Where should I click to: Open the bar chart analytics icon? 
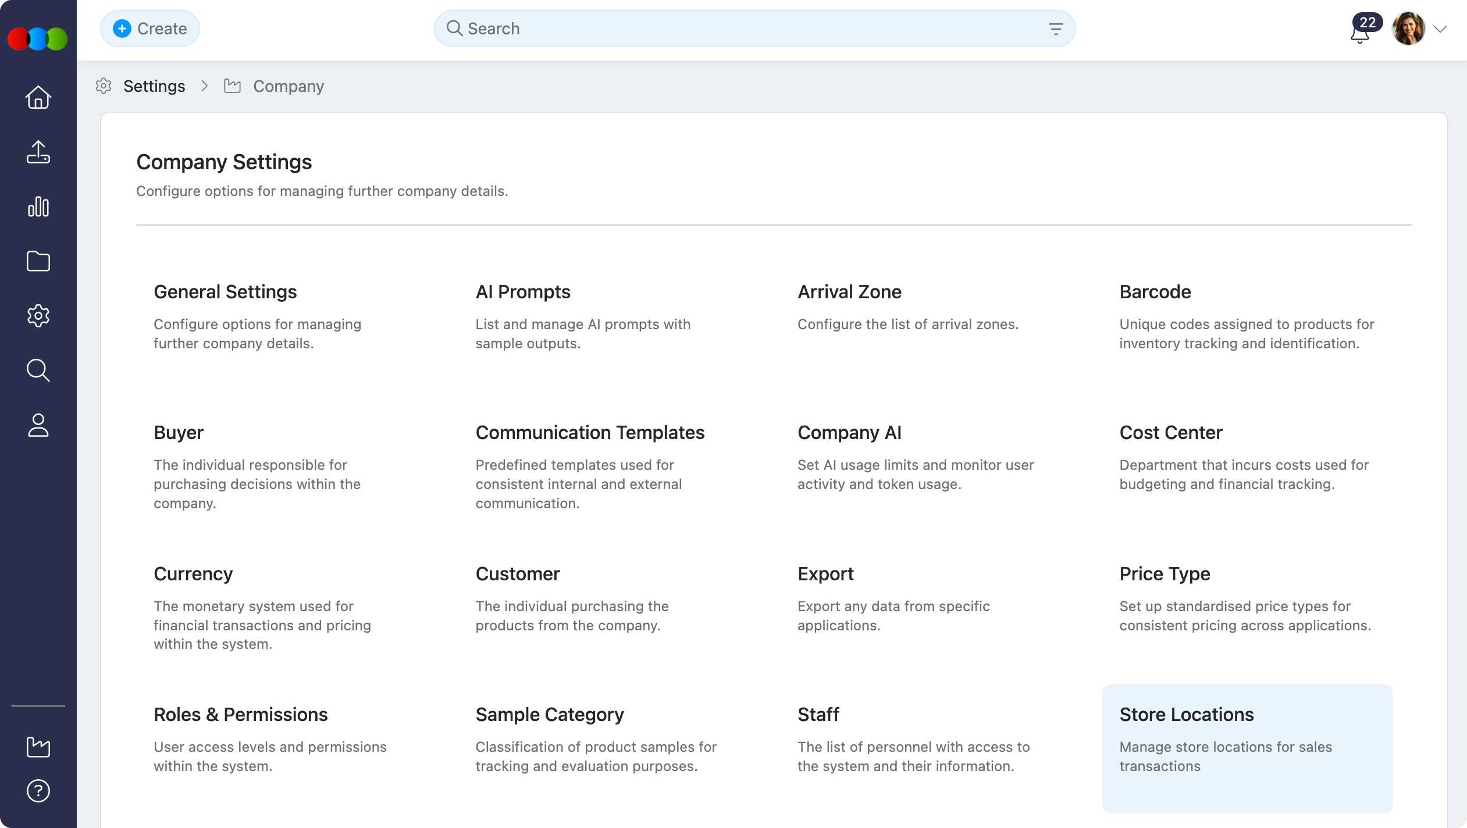point(38,206)
